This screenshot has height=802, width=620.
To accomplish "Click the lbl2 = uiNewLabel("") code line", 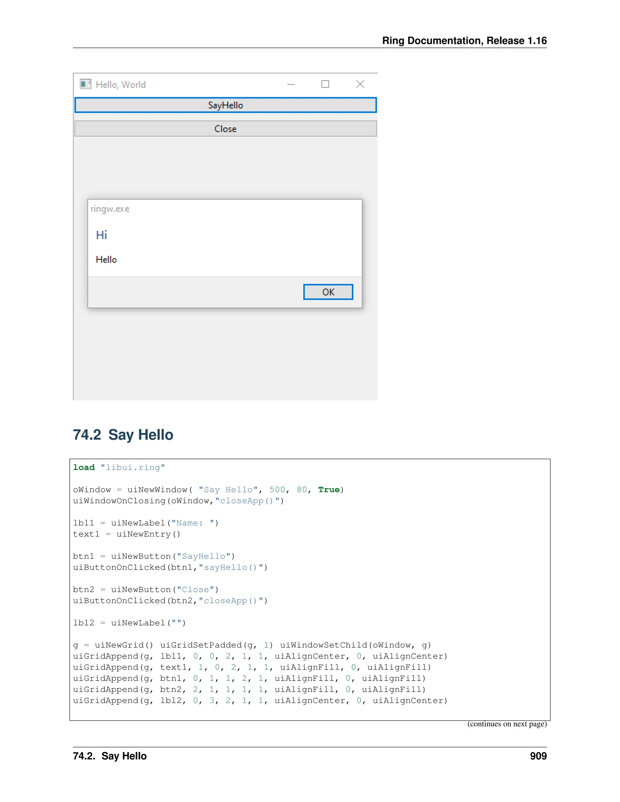I will coord(129,623).
